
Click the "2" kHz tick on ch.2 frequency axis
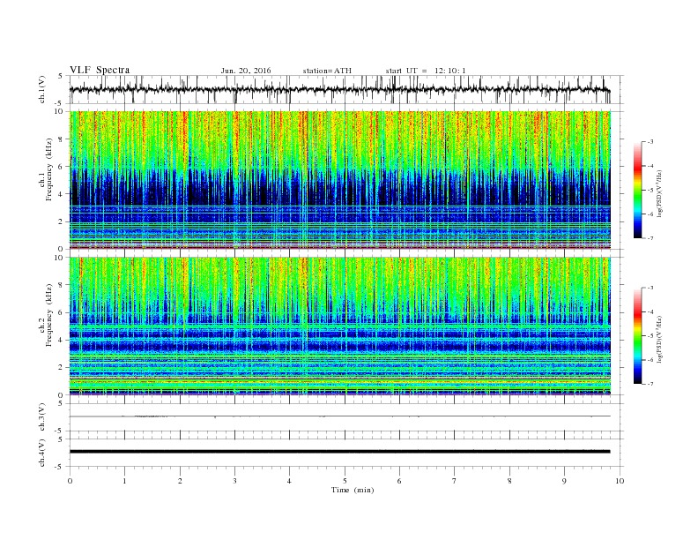62,368
